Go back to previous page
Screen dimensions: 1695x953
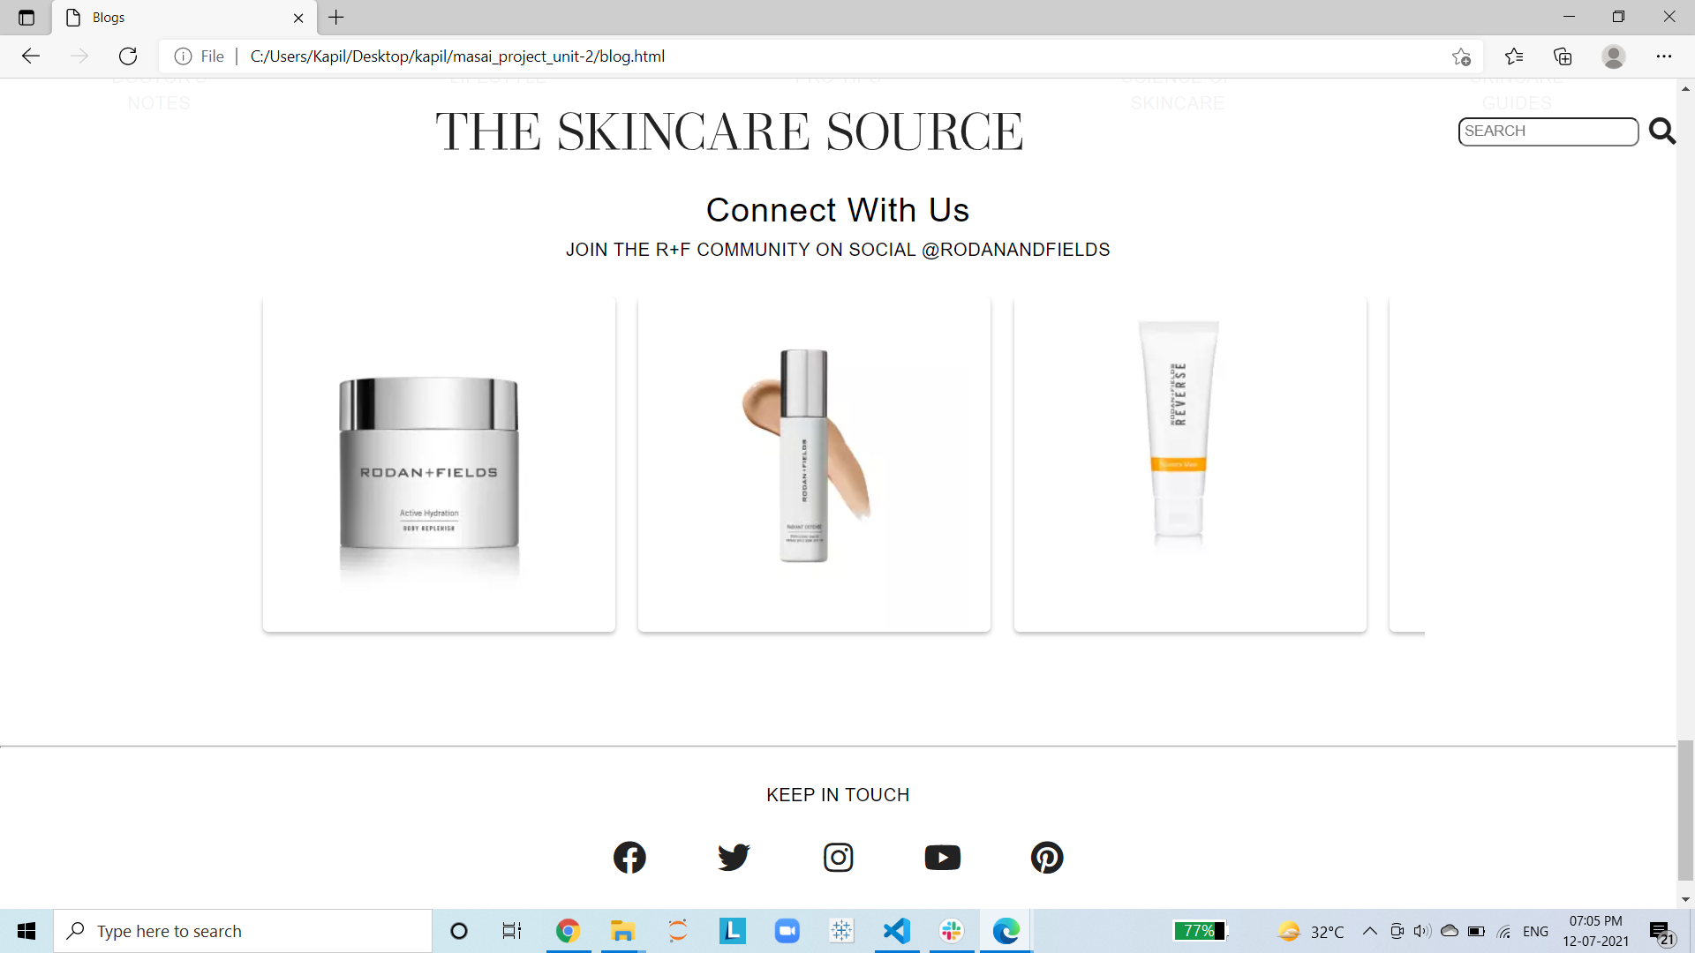31,56
